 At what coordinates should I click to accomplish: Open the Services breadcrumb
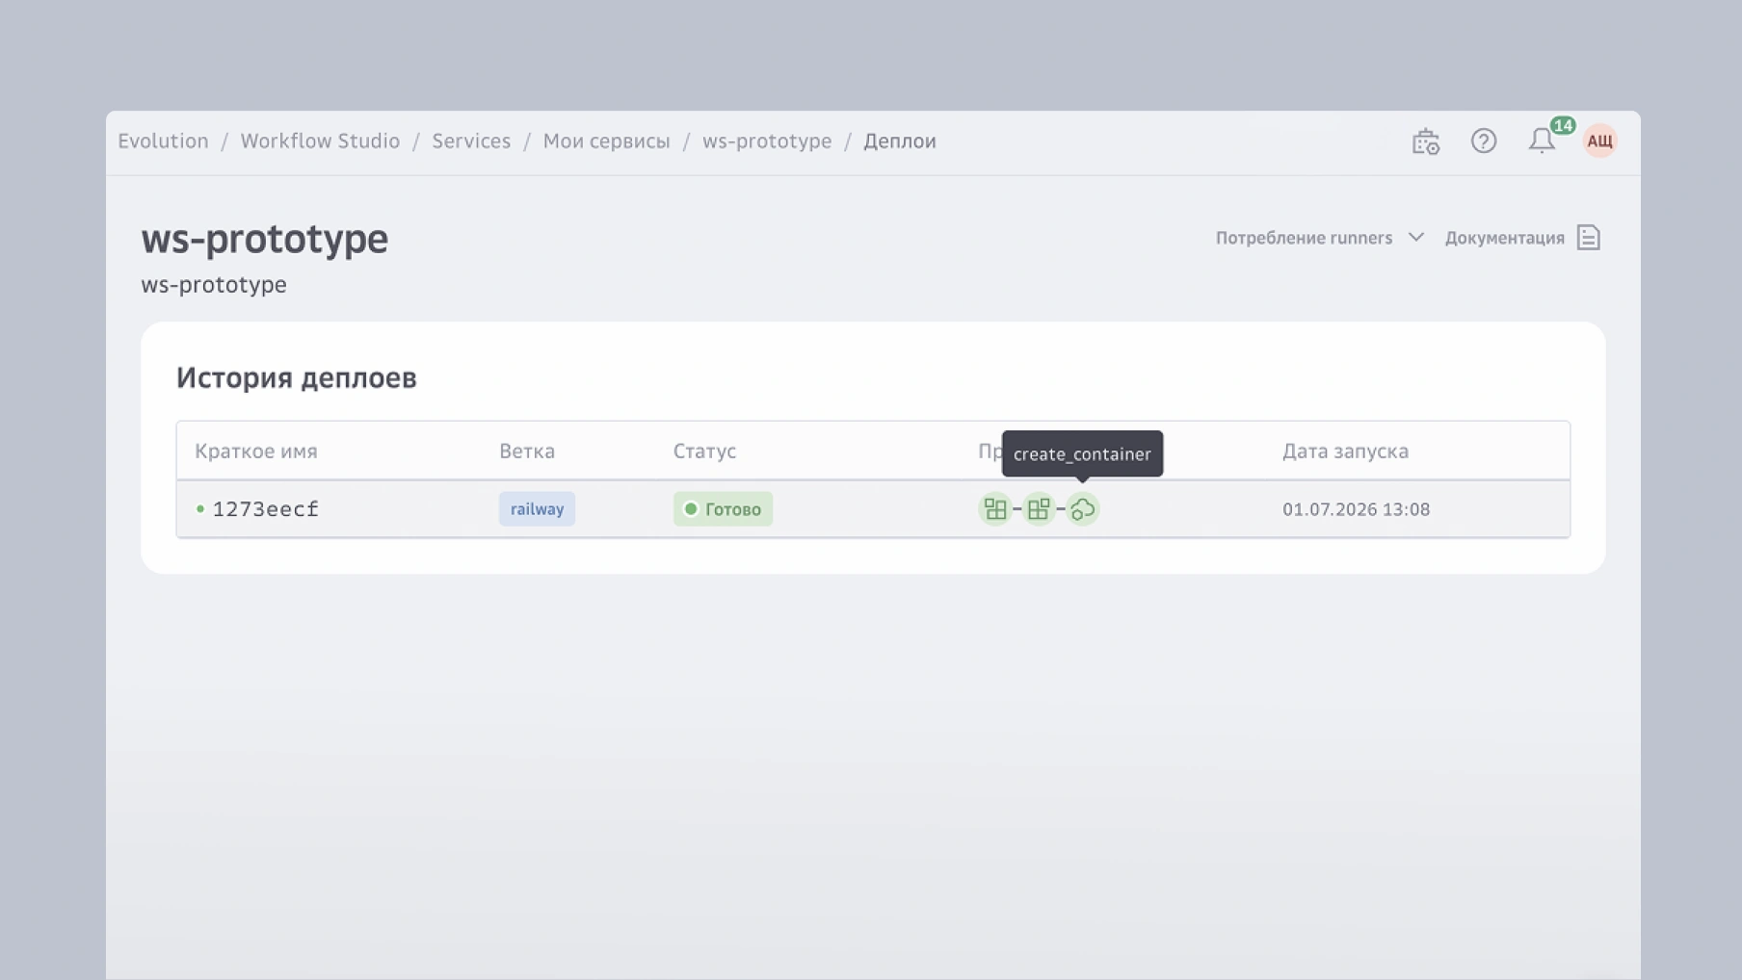(471, 142)
